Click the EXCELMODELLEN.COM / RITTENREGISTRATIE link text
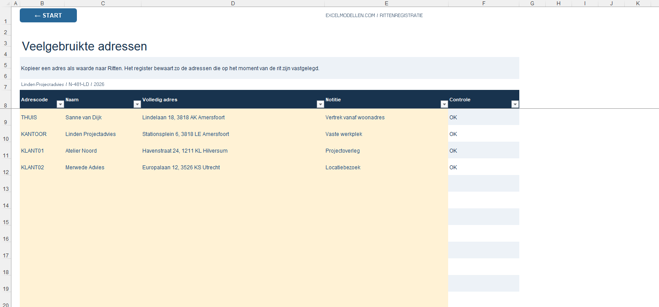Image resolution: width=659 pixels, height=307 pixels. (374, 15)
